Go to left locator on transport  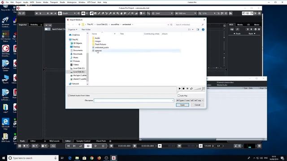tap(68, 146)
